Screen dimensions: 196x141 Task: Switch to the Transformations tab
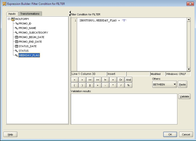[30, 14]
